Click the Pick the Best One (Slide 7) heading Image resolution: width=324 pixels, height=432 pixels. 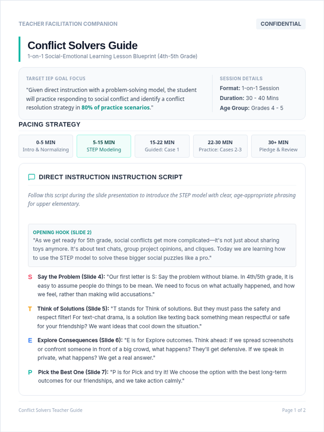73,372
